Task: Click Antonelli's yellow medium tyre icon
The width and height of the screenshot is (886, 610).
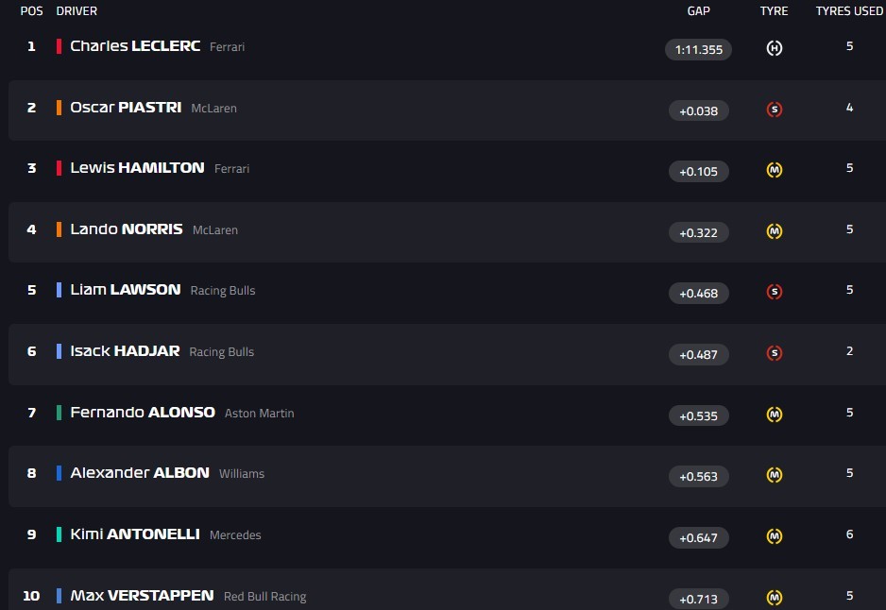Action: [775, 536]
